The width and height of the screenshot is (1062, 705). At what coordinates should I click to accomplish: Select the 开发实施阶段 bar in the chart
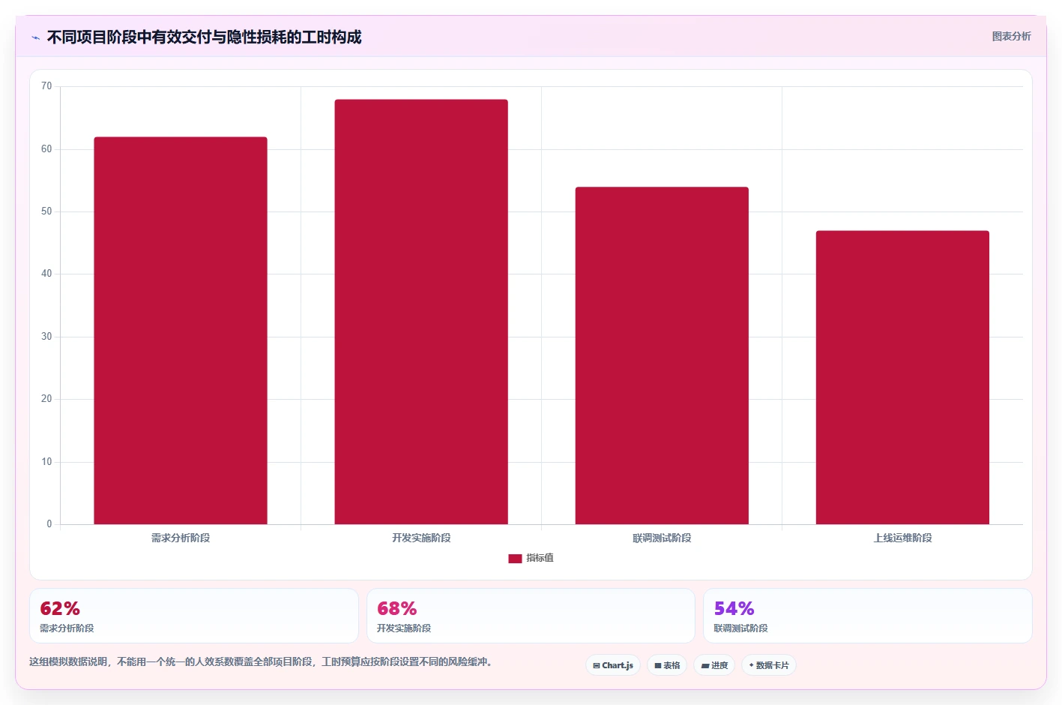coord(421,312)
